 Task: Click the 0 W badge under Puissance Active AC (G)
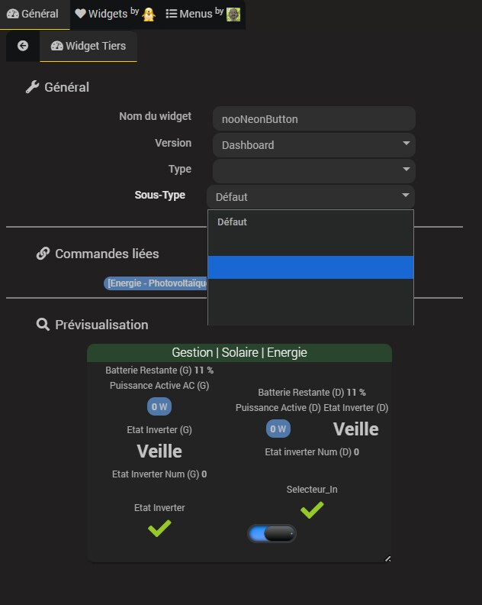pyautogui.click(x=159, y=406)
